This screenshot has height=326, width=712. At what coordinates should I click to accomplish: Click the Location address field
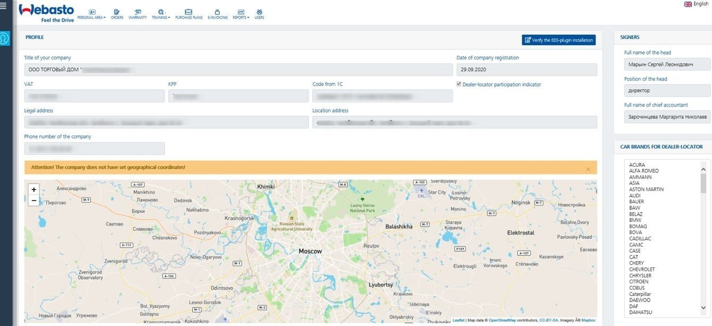455,122
